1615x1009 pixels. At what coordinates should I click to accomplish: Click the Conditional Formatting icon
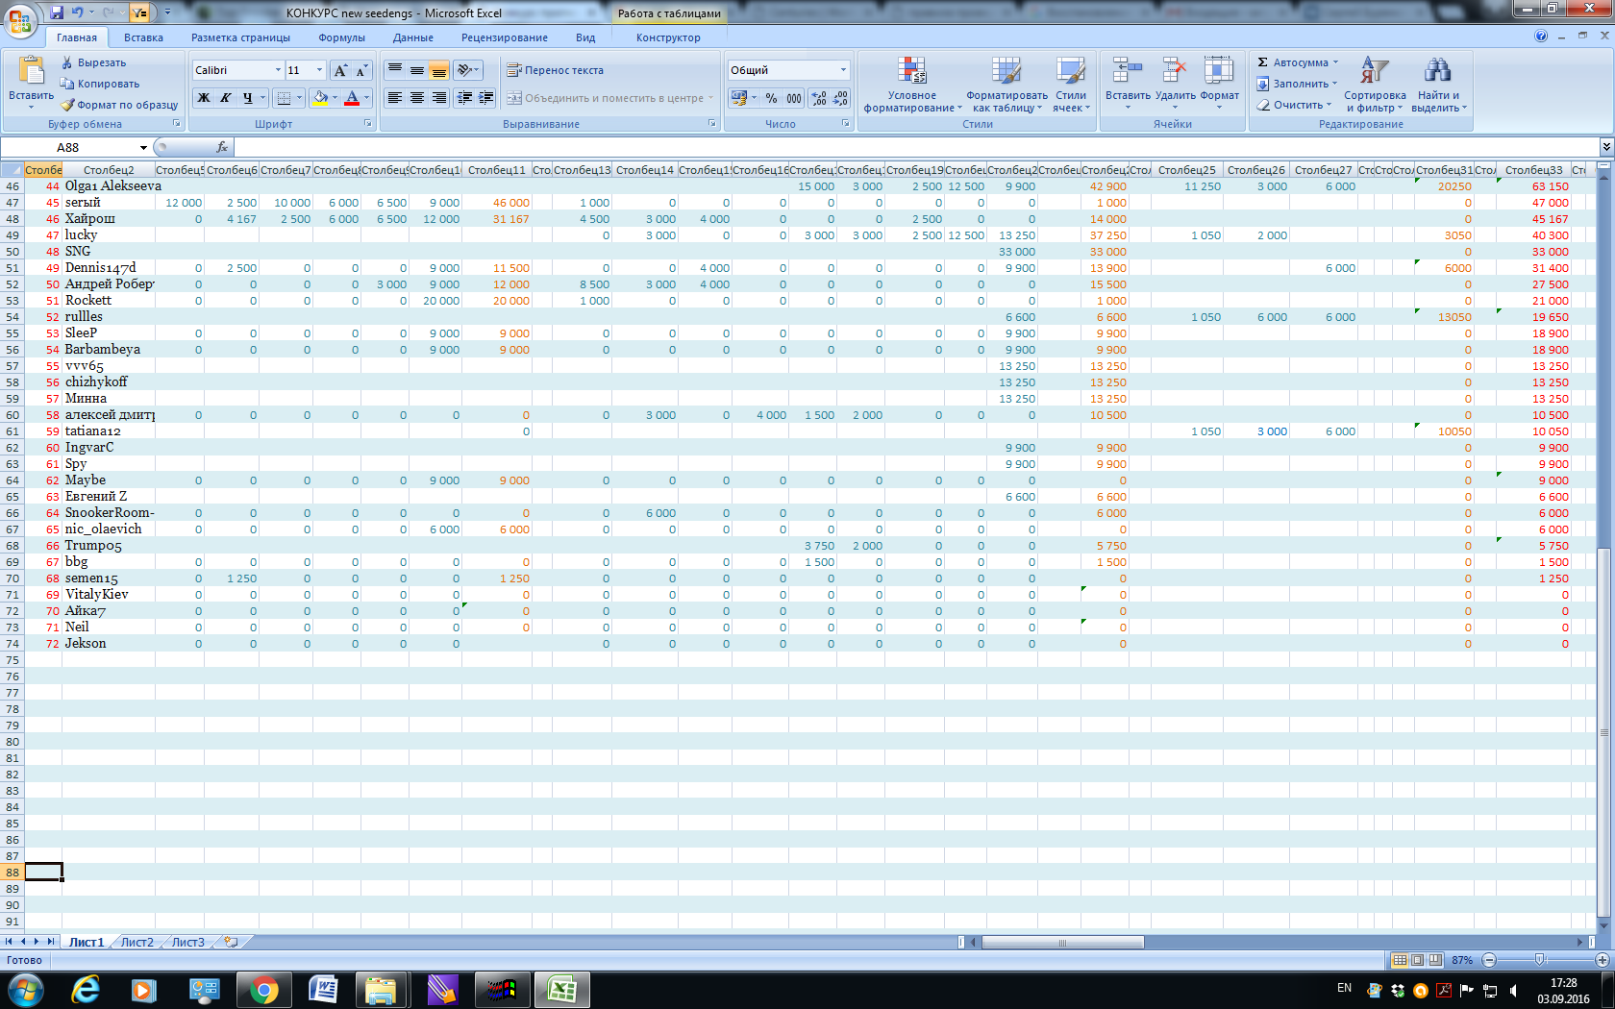[x=911, y=71]
